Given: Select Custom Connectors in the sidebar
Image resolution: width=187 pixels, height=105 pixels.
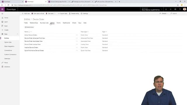Looking at the screenshot, I should [x=10, y=55].
